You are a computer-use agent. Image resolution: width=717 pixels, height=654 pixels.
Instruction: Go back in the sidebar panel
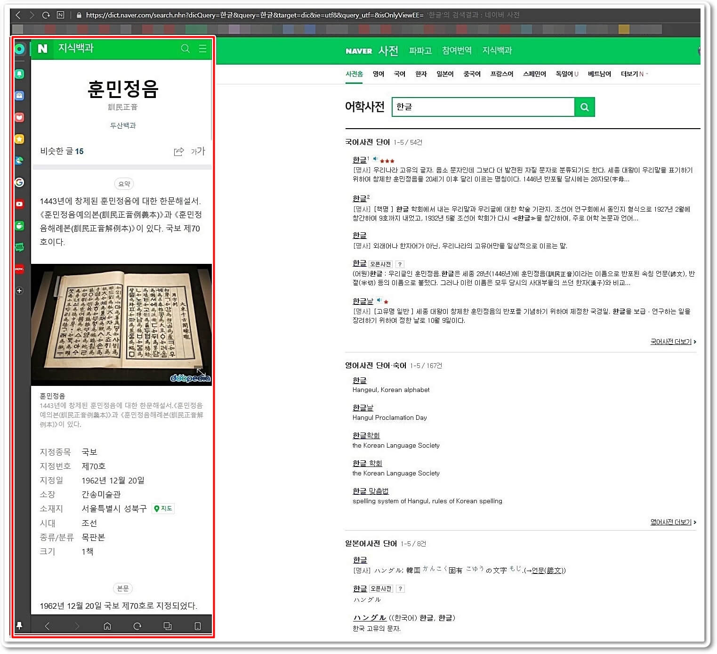click(47, 626)
